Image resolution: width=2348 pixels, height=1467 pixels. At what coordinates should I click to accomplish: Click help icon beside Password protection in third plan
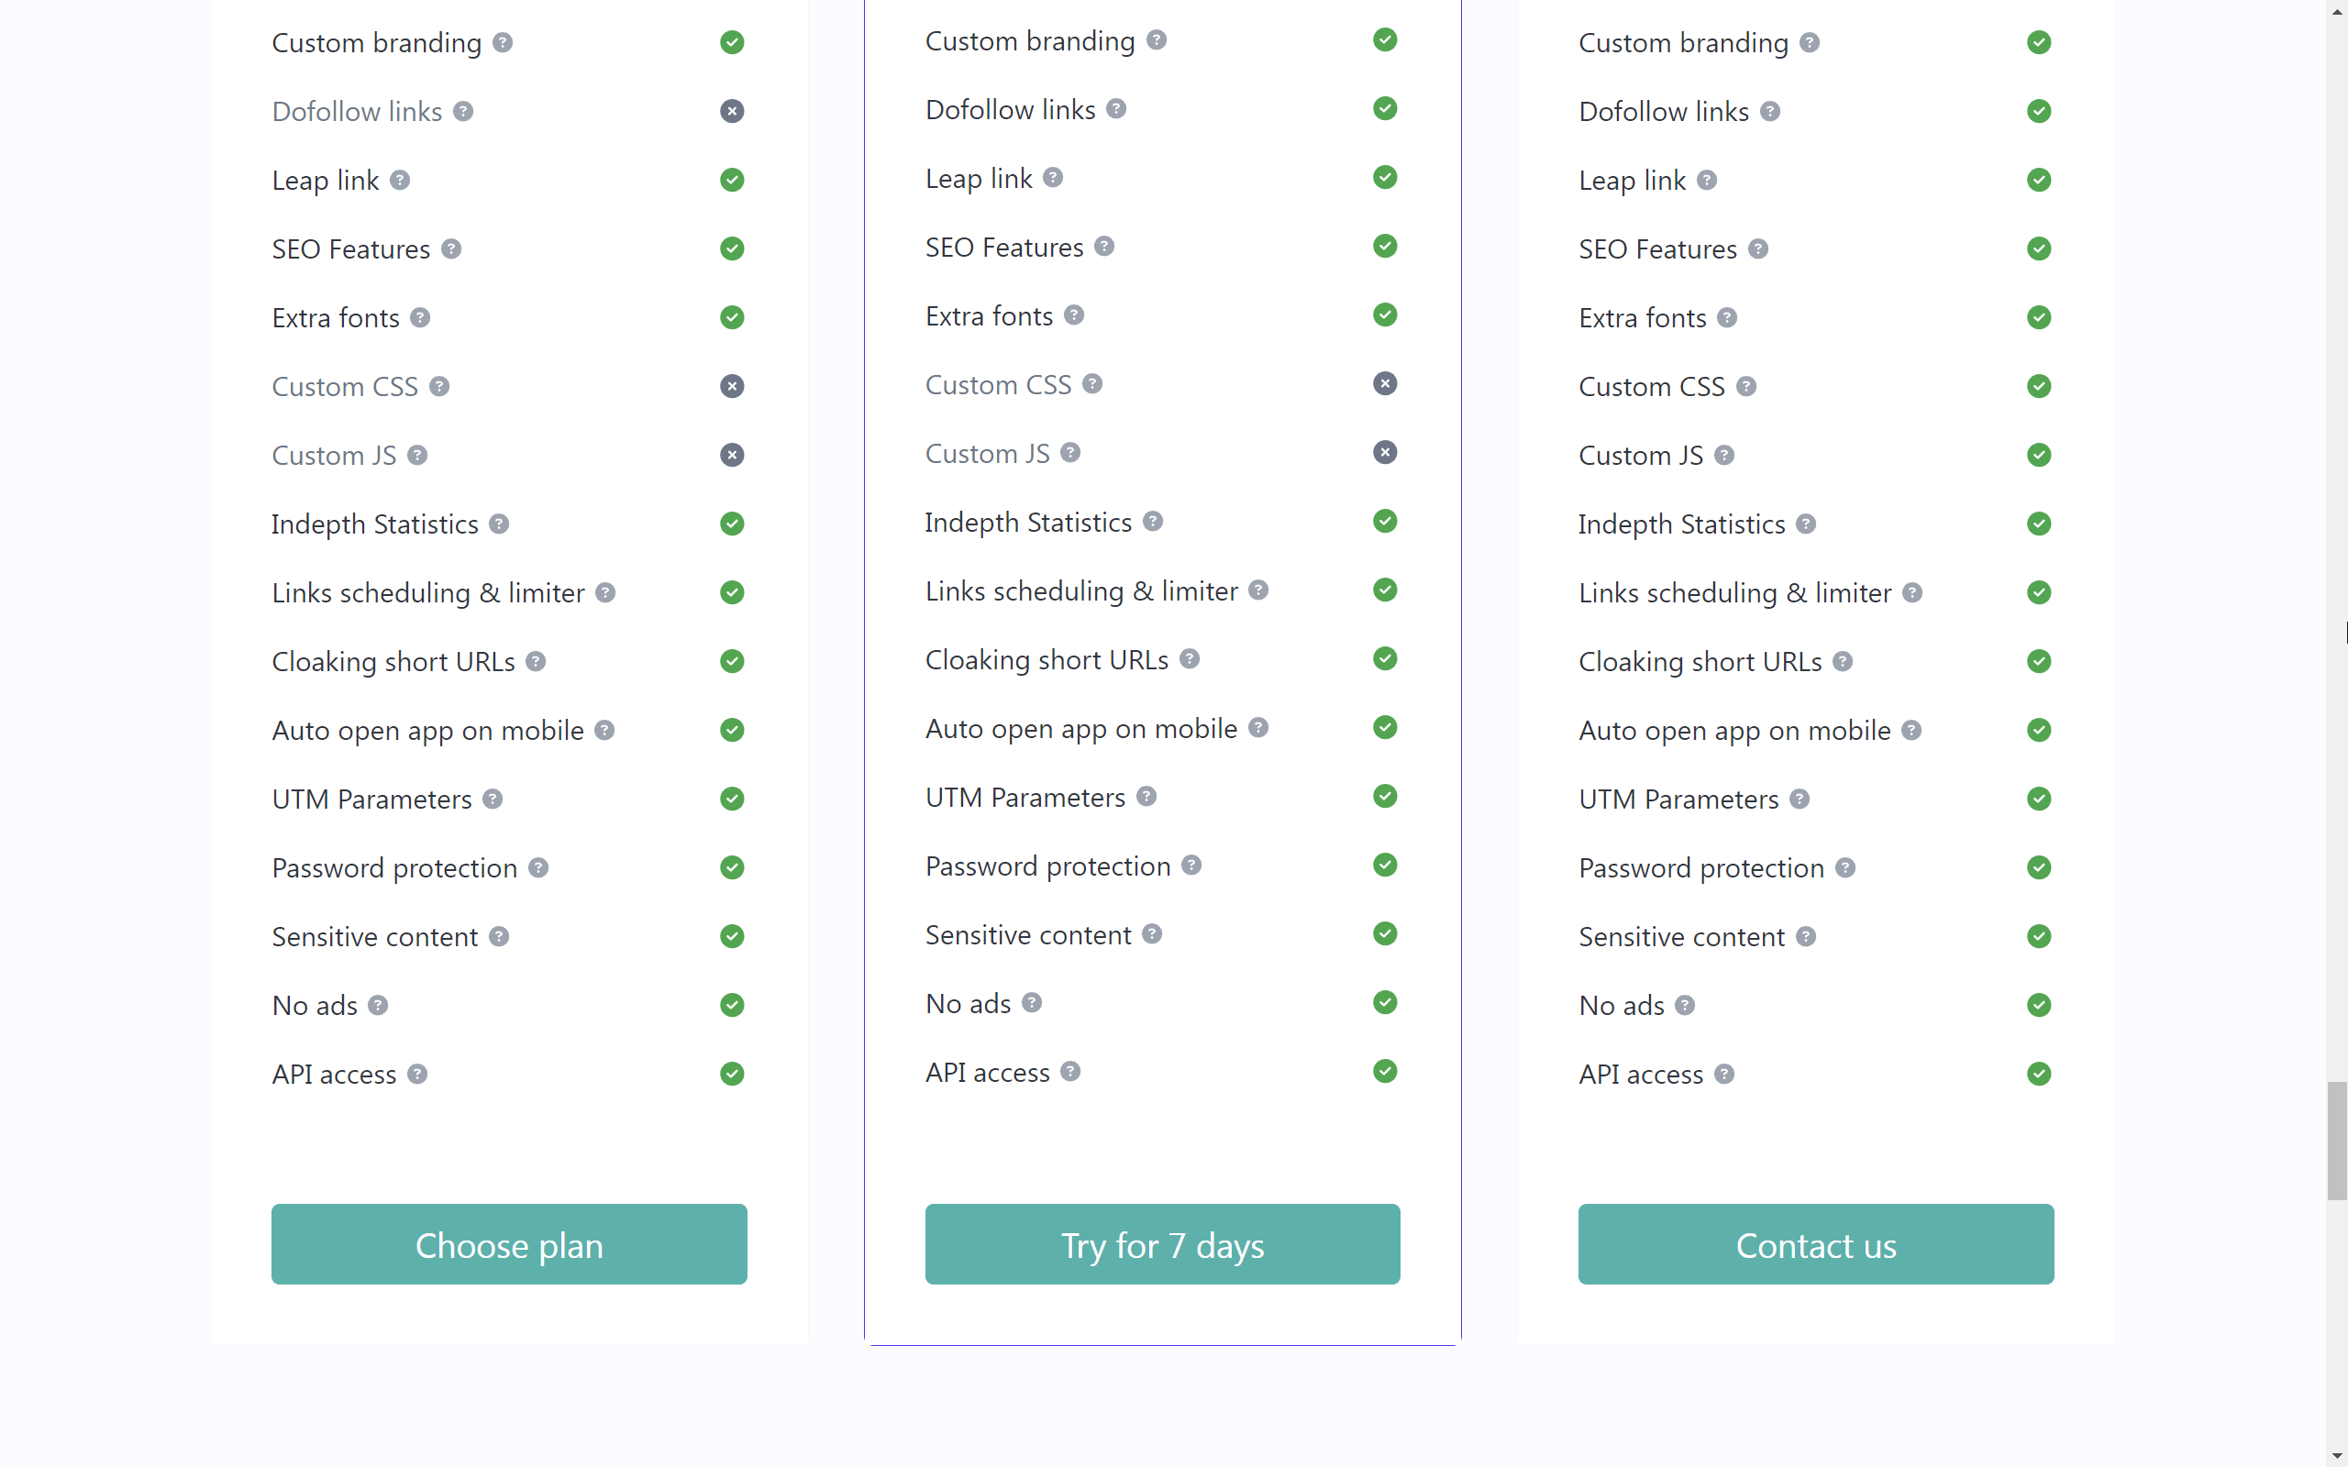(x=1845, y=867)
